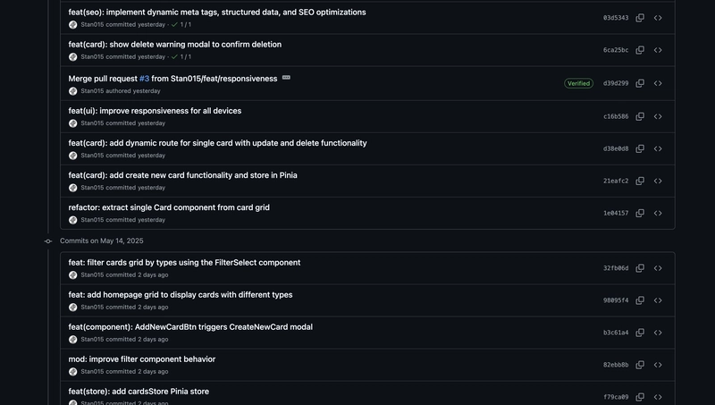Click the Stan015 avatar on FilterSelect commit

[x=73, y=275]
